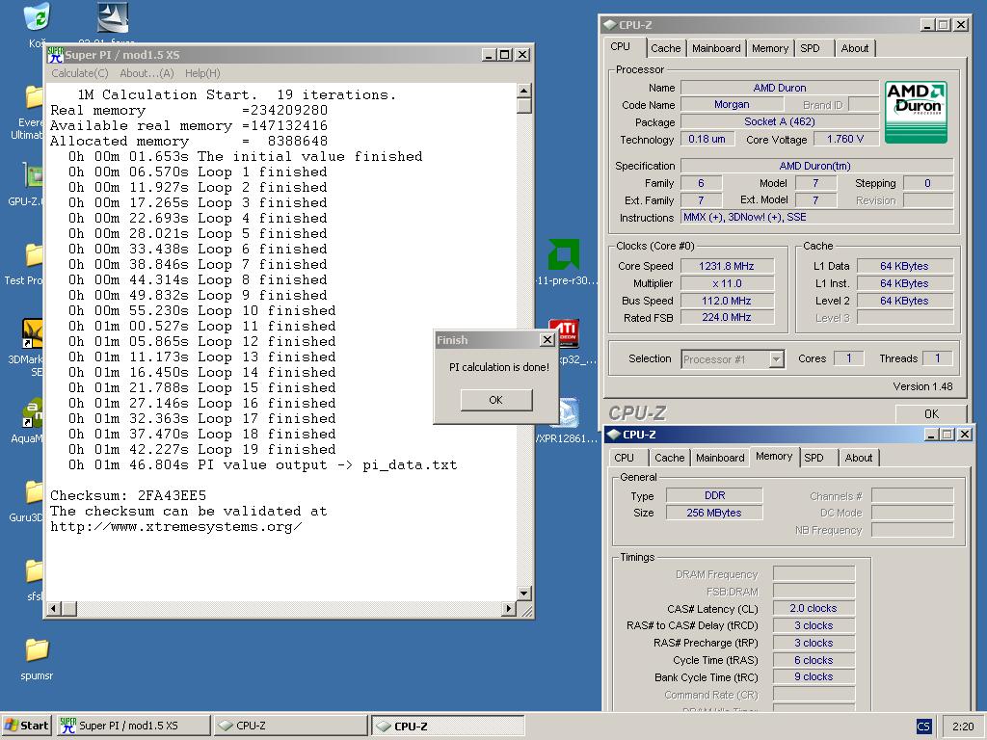Open the Windows Start menu
Screen dimensions: 987x740
pyautogui.click(x=26, y=726)
